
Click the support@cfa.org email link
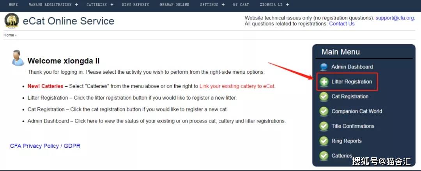(395, 18)
